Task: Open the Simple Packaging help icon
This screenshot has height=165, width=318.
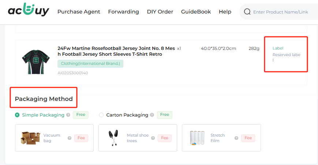Action: click(68, 115)
